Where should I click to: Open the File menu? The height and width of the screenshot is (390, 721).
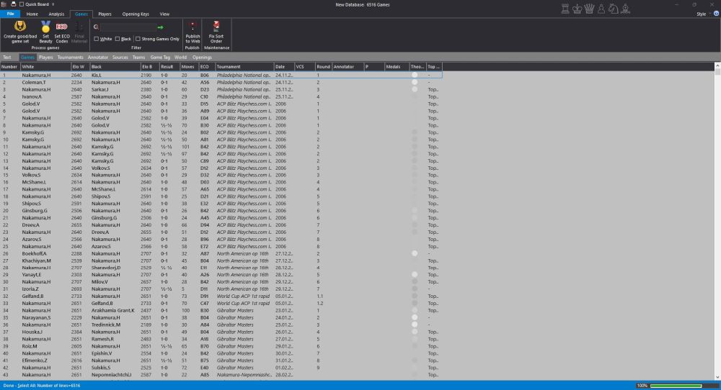[x=9, y=14]
